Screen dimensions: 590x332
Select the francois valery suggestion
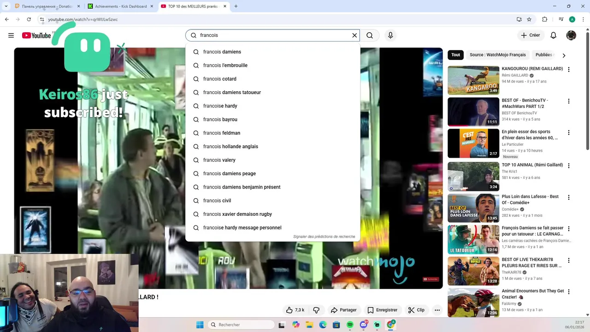pyautogui.click(x=272, y=160)
